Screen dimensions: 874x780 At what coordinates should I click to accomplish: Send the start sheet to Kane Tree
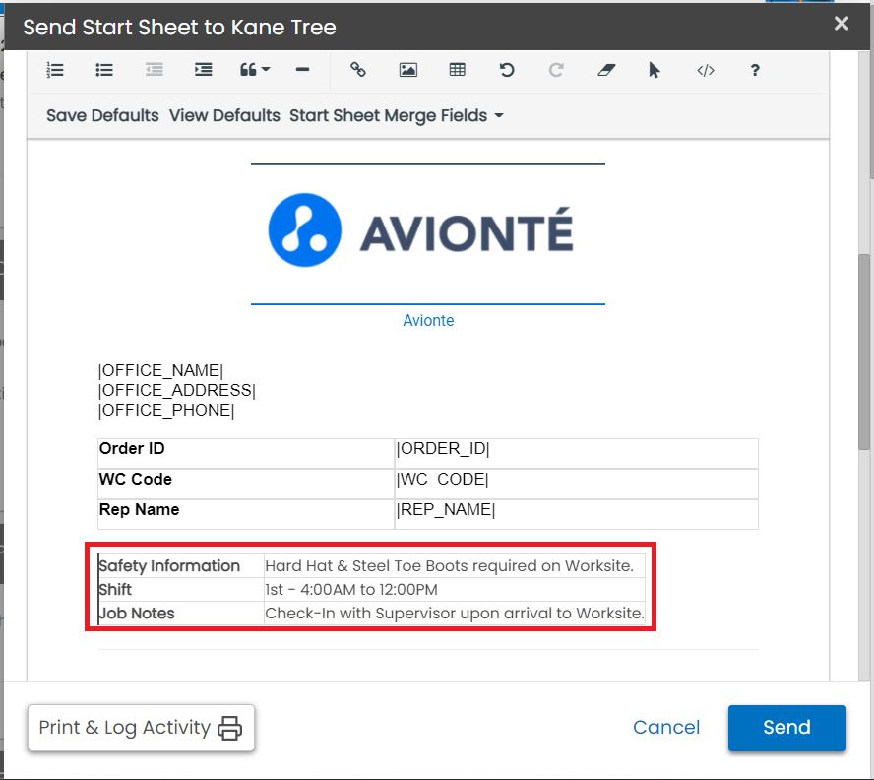pos(786,728)
